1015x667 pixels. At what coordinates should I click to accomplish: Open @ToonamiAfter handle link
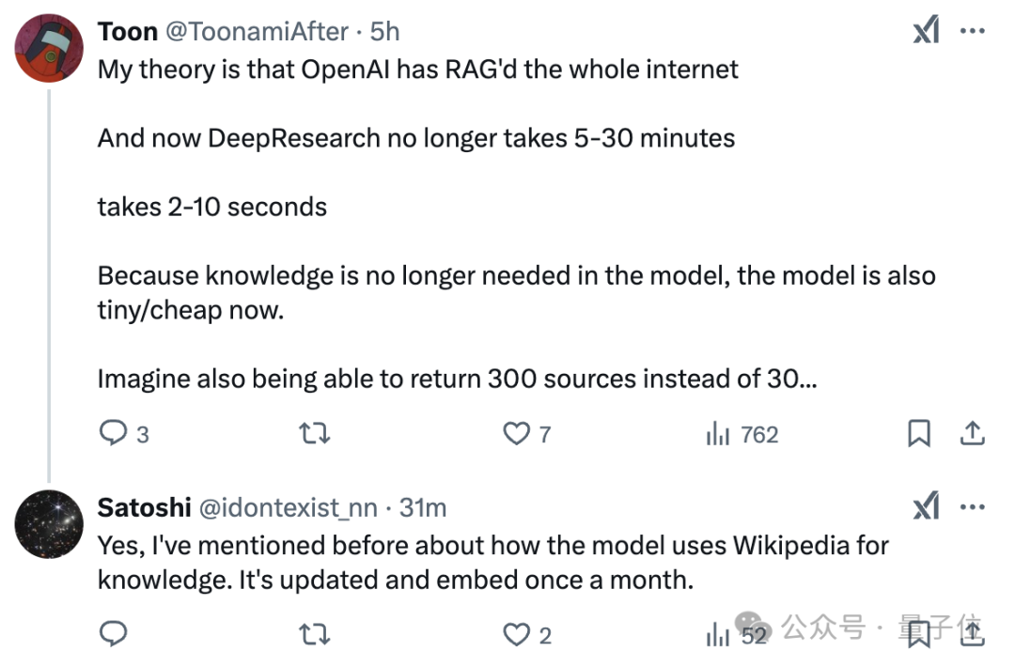(x=258, y=31)
